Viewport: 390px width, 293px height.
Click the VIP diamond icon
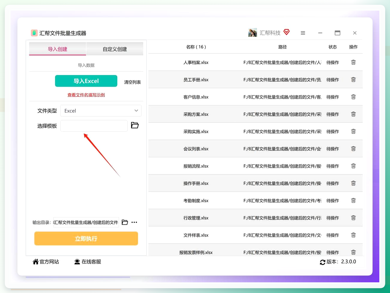(286, 32)
